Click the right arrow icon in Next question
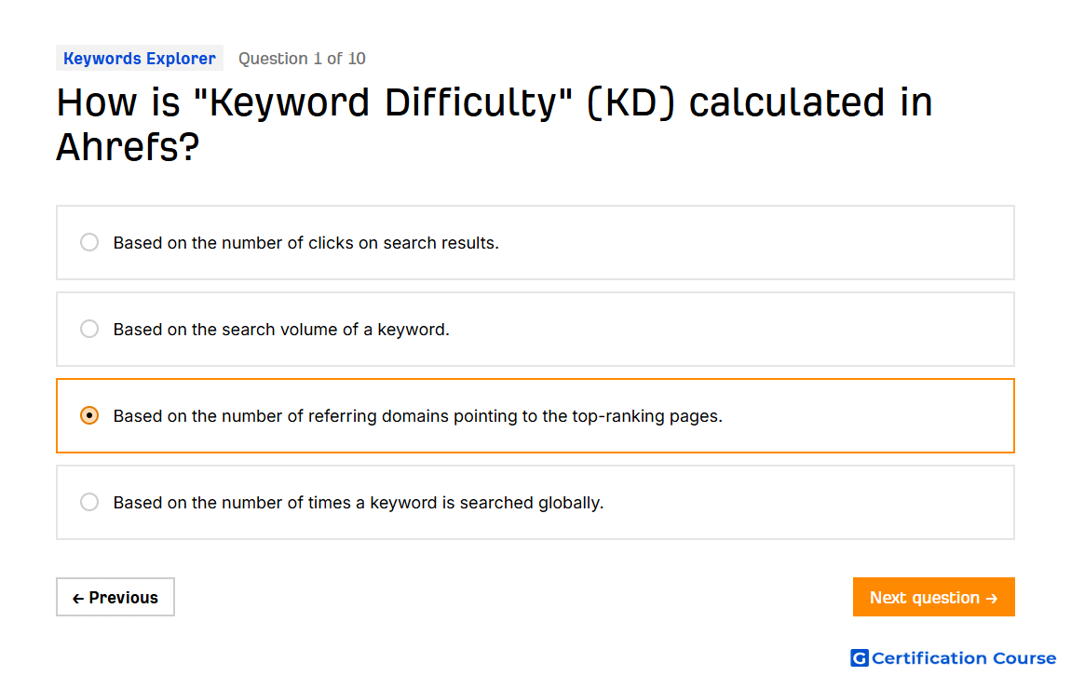The height and width of the screenshot is (676, 1071). click(992, 599)
